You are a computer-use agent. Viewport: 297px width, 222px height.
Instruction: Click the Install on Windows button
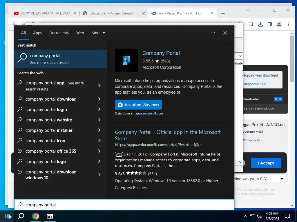coord(138,105)
